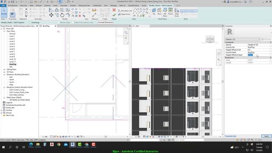Open the File menu tab
This screenshot has width=272, height=153.
pos(3,6)
